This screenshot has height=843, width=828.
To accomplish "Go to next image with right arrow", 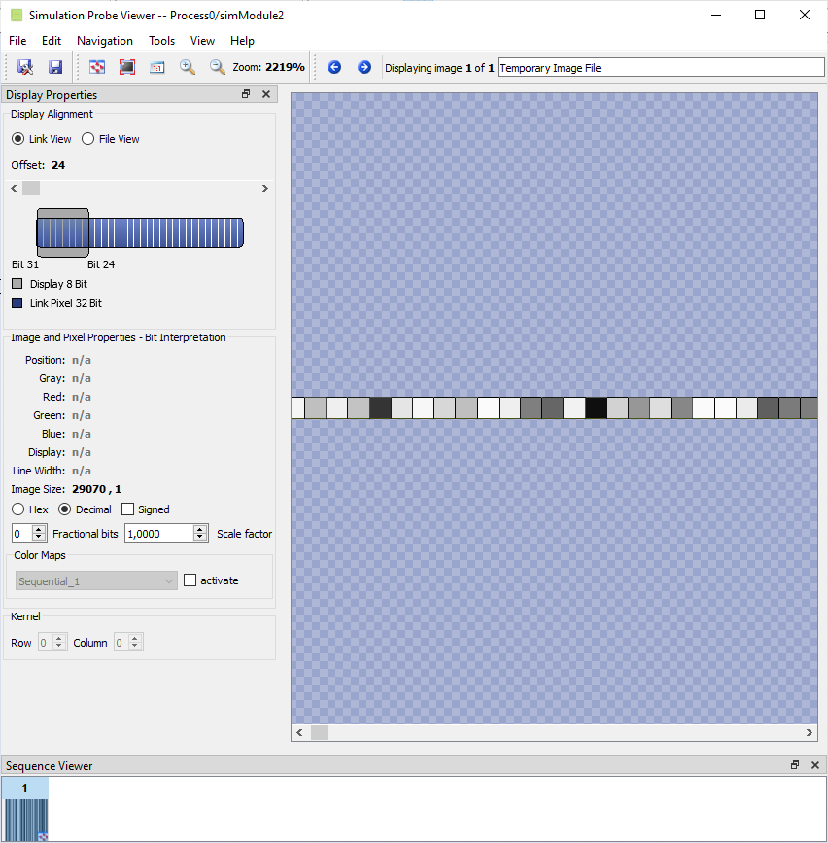I will coord(364,67).
